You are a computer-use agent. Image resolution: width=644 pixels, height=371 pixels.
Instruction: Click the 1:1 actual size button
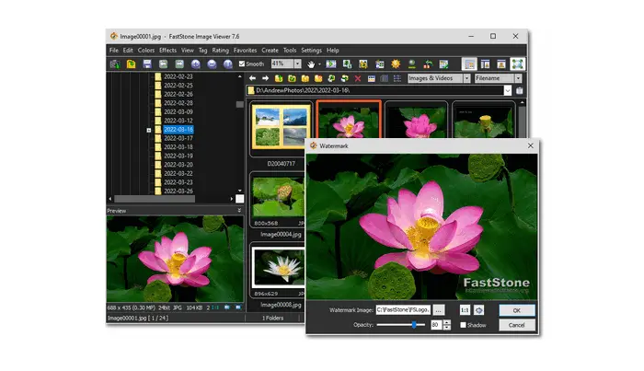coord(465,310)
